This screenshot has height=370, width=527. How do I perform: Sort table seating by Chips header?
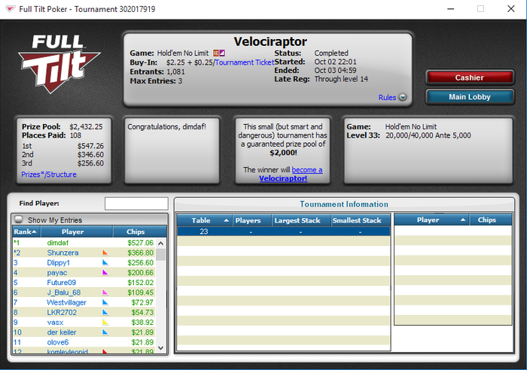click(x=490, y=220)
